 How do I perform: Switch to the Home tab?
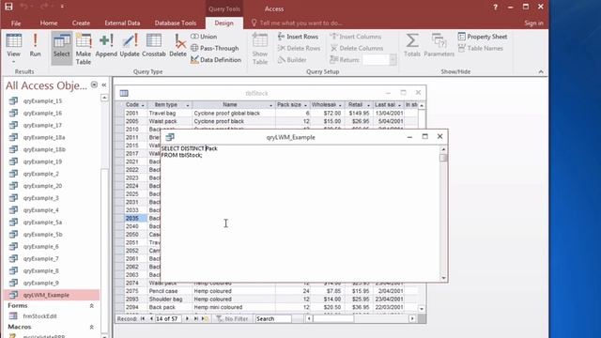pos(49,23)
